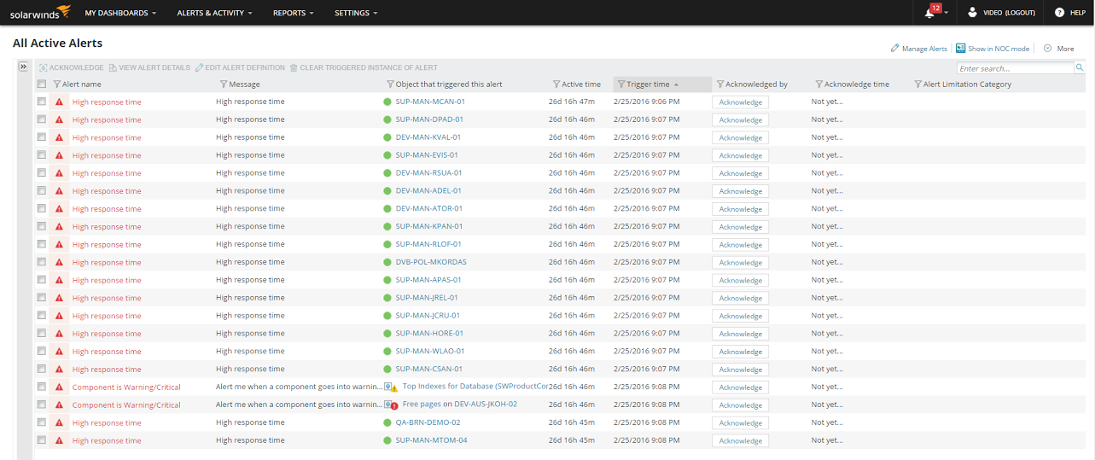This screenshot has width=1095, height=460.
Task: Click the filter icon beside Active time
Action: point(556,84)
